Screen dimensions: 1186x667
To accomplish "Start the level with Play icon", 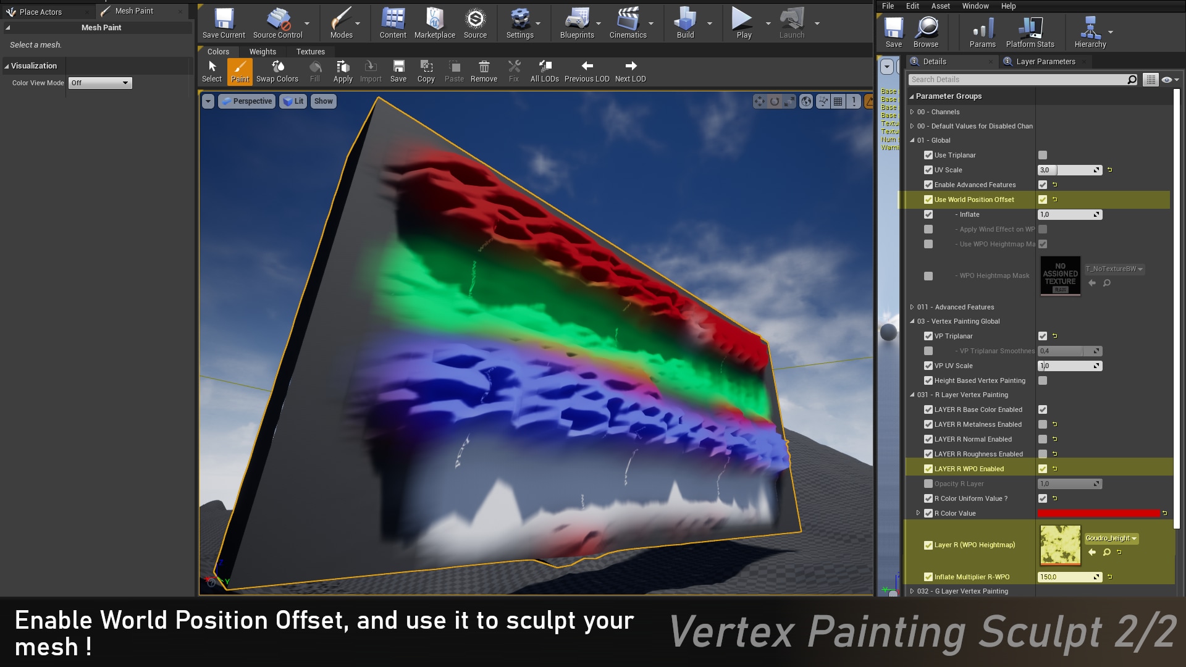I will tap(744, 23).
